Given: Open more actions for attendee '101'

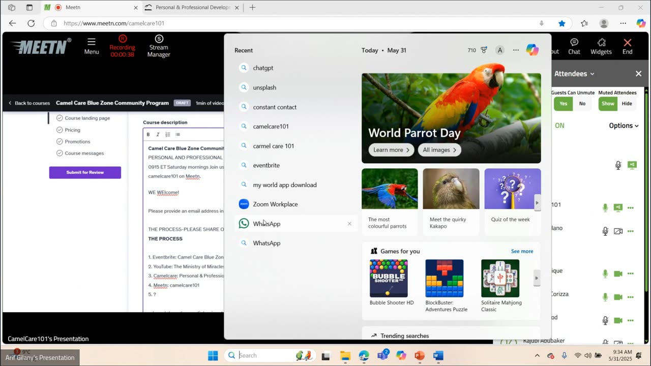Looking at the screenshot, I should click(631, 207).
